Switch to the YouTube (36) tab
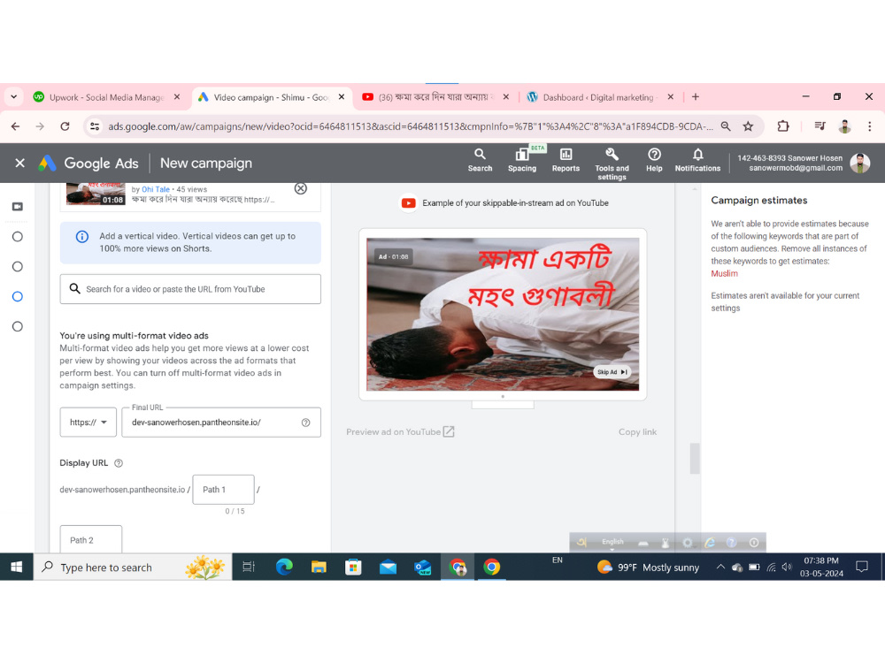This screenshot has height=663, width=885. pyautogui.click(x=435, y=97)
